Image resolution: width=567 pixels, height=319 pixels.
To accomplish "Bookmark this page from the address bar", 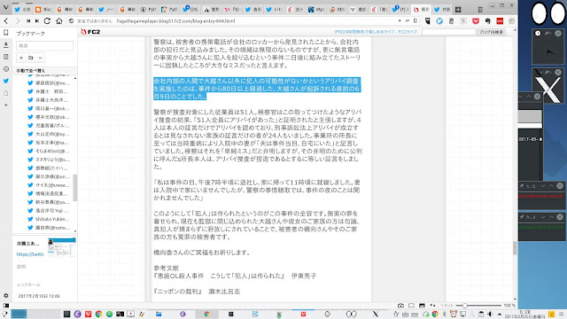I will pyautogui.click(x=416, y=21).
